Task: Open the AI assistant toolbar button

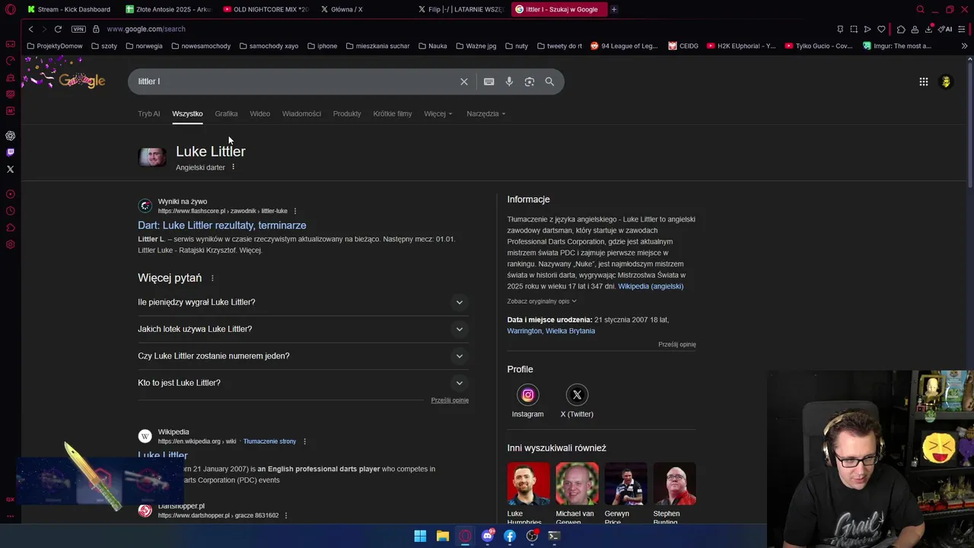Action: point(945,29)
